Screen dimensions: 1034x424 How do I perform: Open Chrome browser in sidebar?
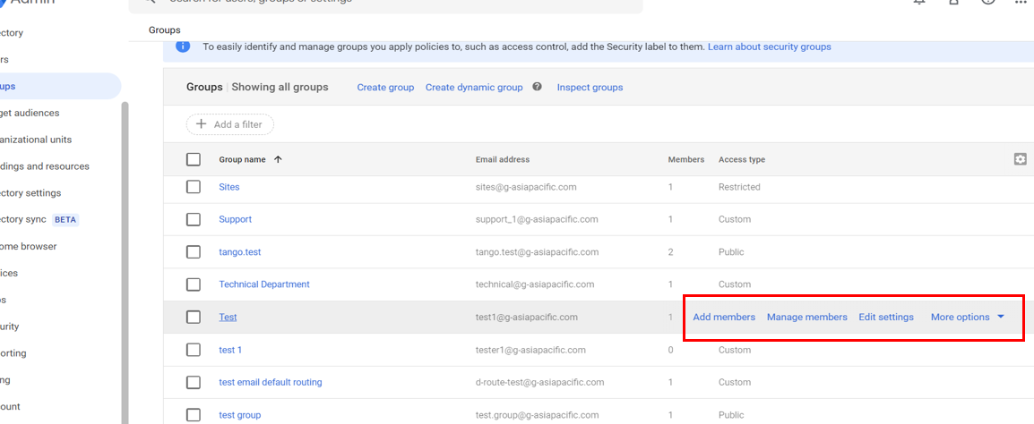click(29, 246)
